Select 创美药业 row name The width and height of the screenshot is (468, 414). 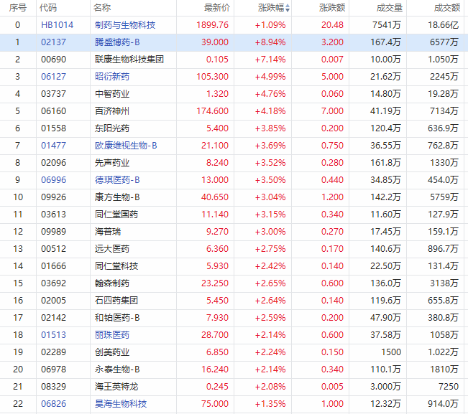point(112,352)
